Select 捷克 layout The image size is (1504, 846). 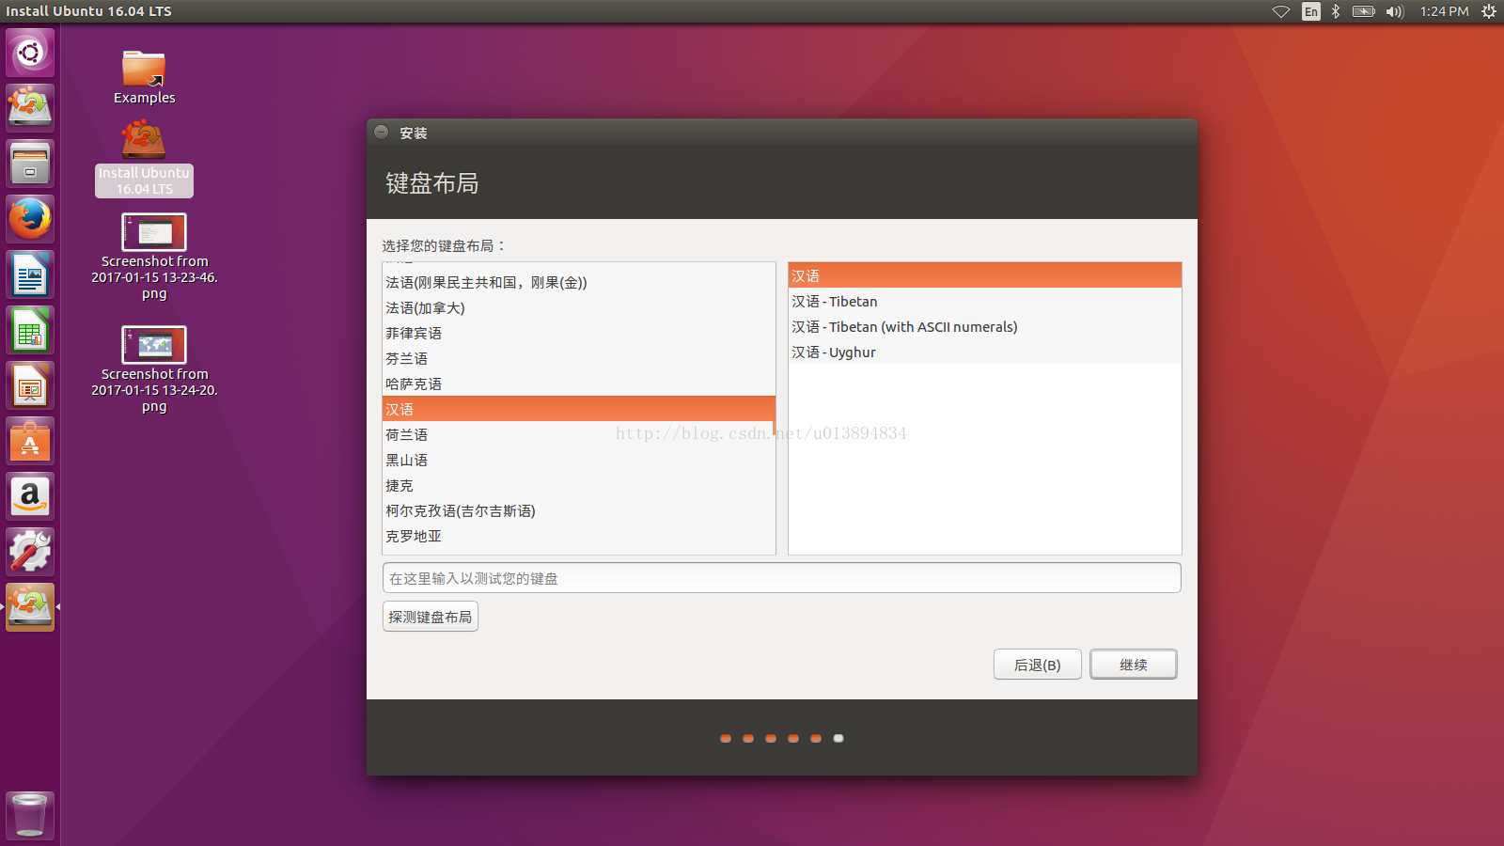(579, 485)
